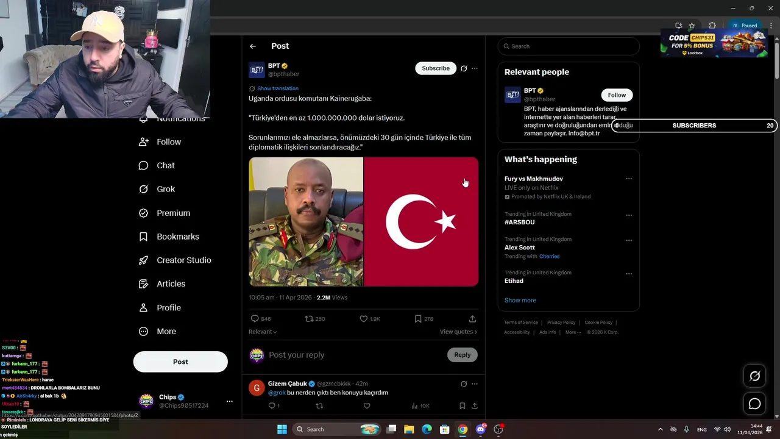Repost the BPT post showing 250
Screen dimensions: 780x439
tap(315, 319)
